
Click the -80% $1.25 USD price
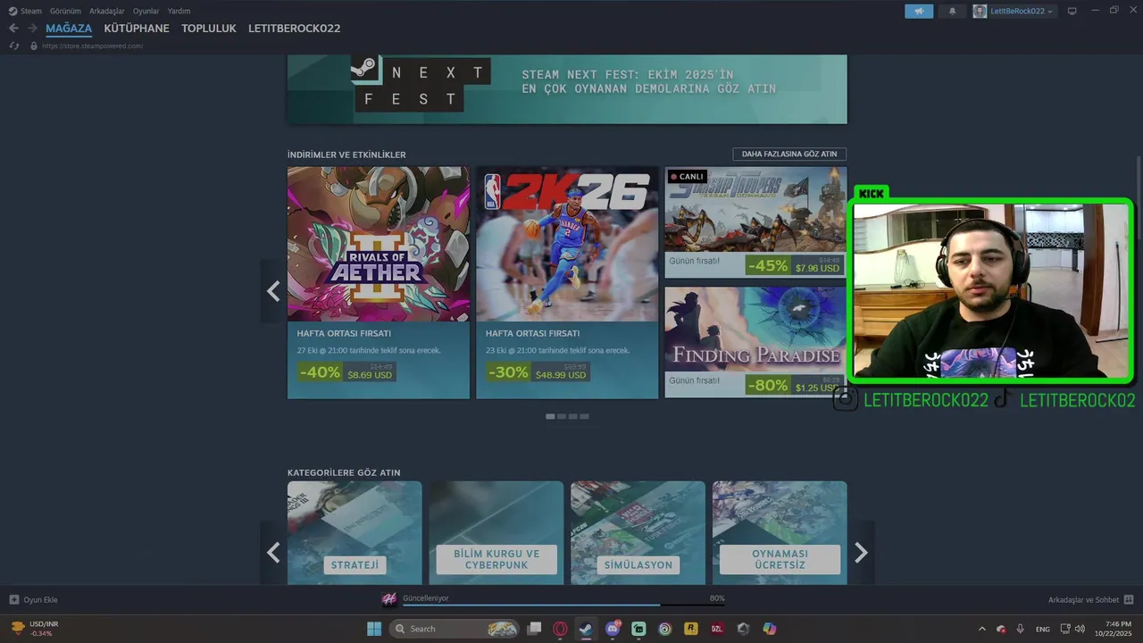(794, 385)
